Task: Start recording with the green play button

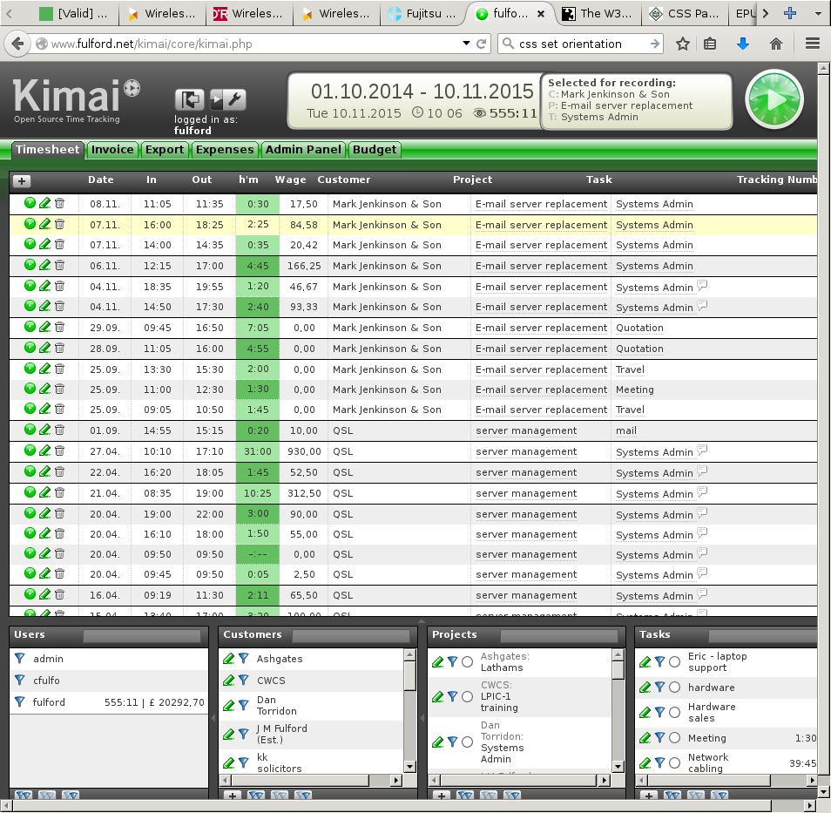Action: pyautogui.click(x=774, y=99)
